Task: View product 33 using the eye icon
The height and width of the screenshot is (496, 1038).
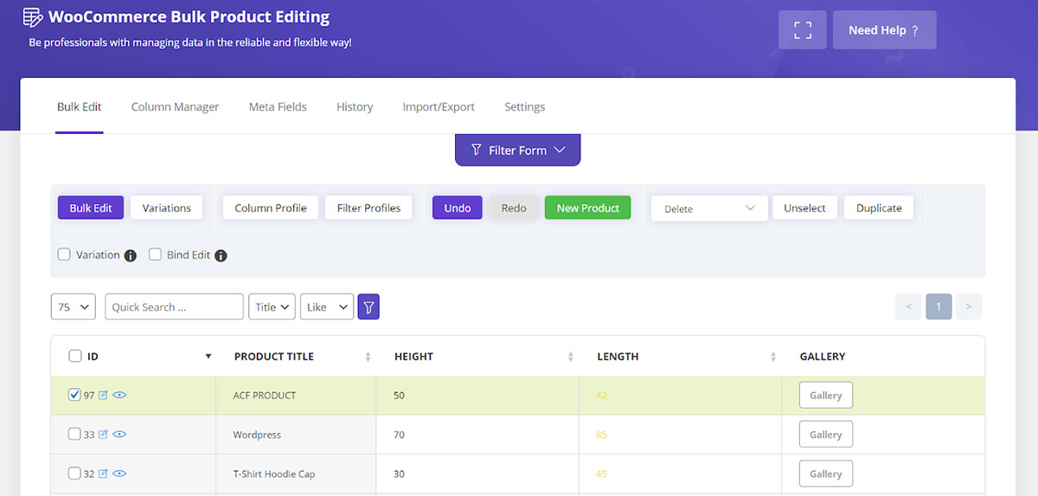Action: (x=119, y=435)
